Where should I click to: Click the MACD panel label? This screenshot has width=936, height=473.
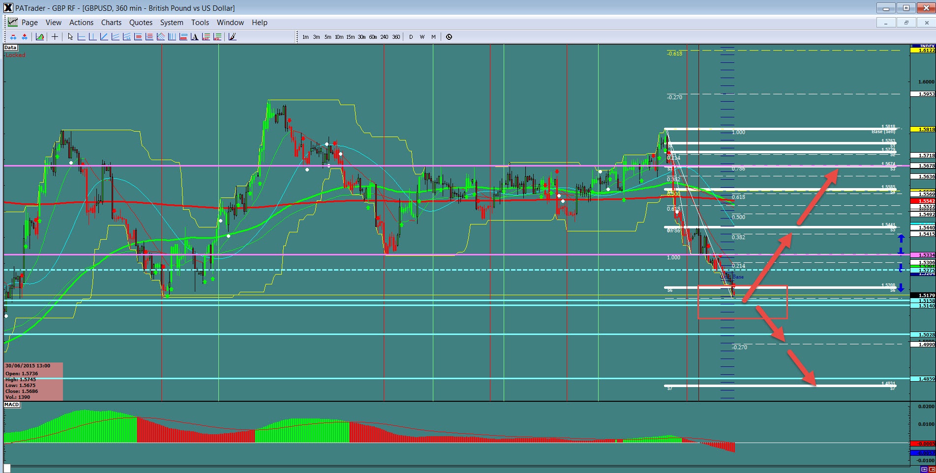(12, 405)
